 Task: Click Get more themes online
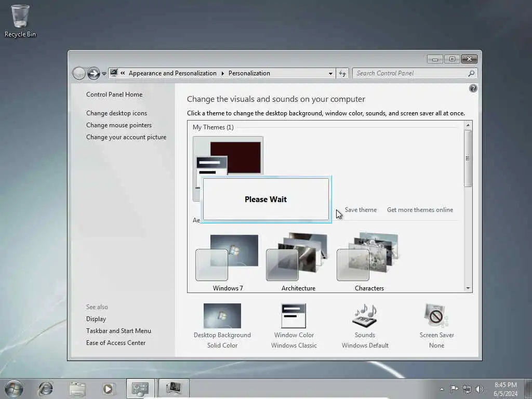[x=420, y=210]
